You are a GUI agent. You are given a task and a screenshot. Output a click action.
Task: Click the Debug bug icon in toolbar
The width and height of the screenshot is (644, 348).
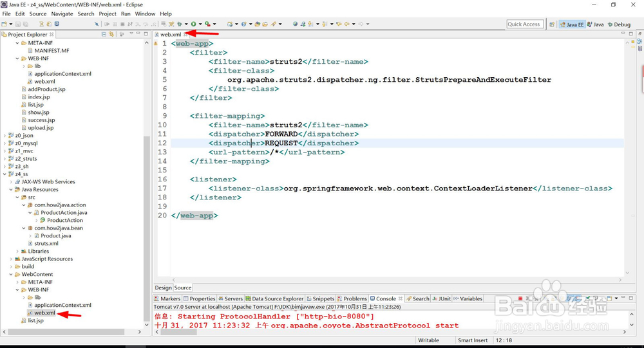pos(180,24)
